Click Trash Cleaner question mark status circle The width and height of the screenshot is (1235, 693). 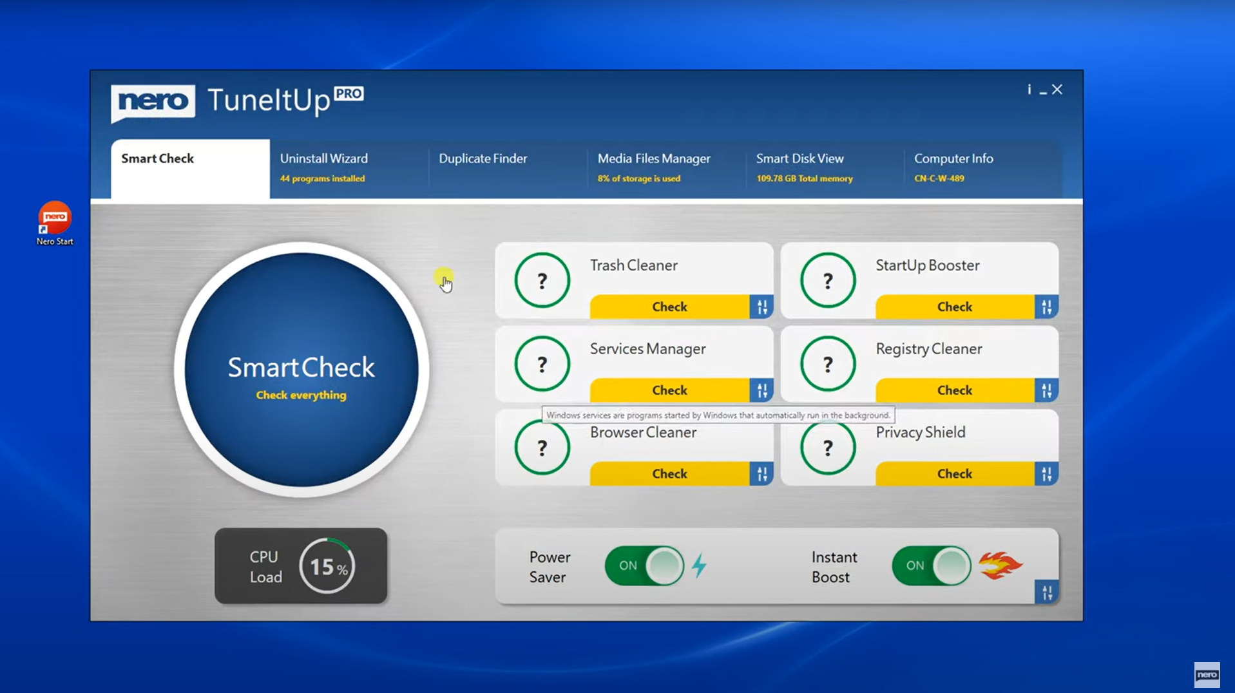(x=542, y=280)
